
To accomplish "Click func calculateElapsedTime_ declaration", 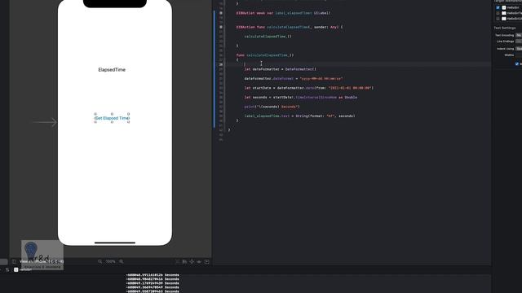I will point(265,55).
